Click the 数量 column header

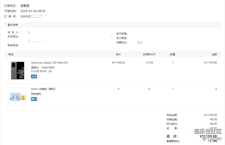172,54
